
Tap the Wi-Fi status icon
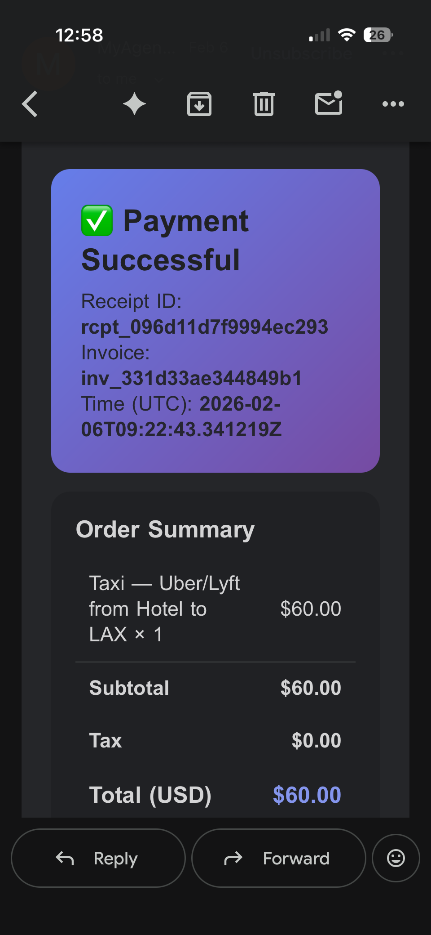(347, 35)
